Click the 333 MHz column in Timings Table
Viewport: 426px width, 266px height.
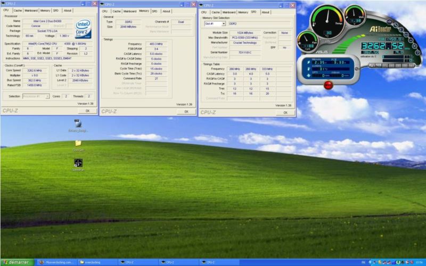coord(267,69)
